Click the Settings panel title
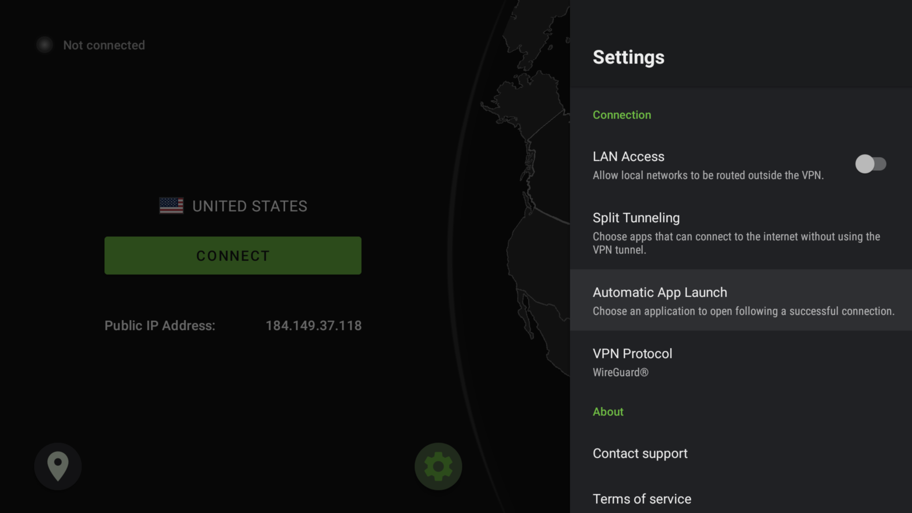Image resolution: width=912 pixels, height=513 pixels. pos(629,57)
